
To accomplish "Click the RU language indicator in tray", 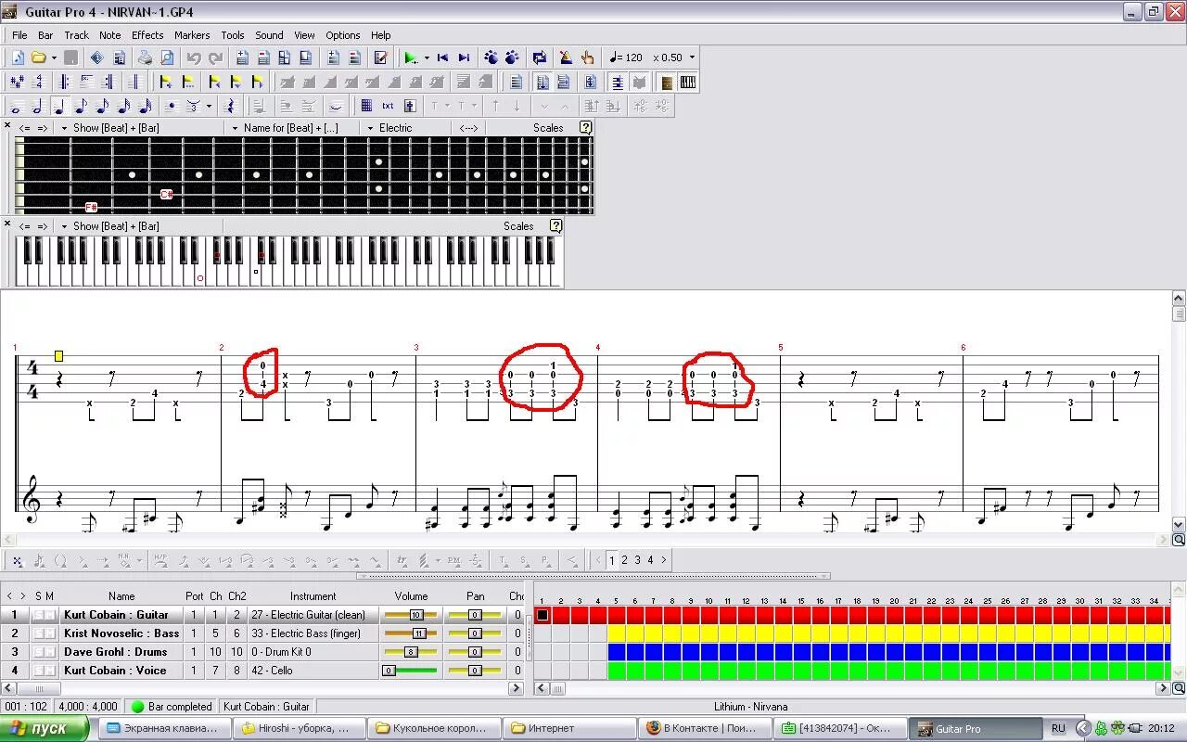I will pyautogui.click(x=1058, y=729).
